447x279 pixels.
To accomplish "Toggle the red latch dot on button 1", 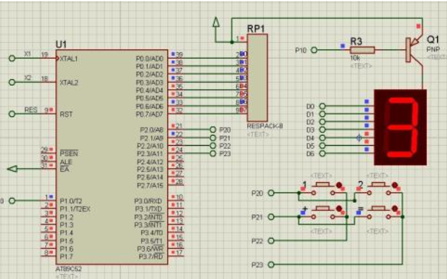I will pyautogui.click(x=339, y=185).
